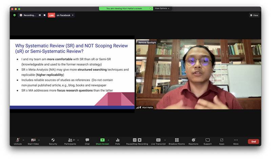Open the Apps icon
The height and width of the screenshot is (159, 271).
click(x=222, y=140)
